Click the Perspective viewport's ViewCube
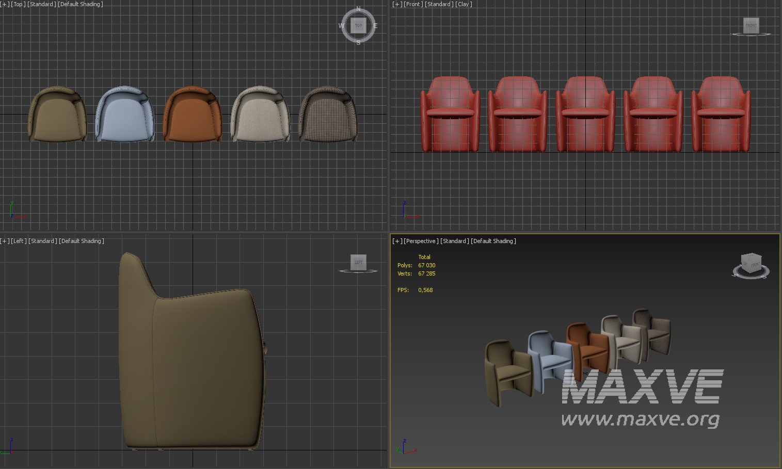Viewport: 782px width, 469px height. (751, 263)
